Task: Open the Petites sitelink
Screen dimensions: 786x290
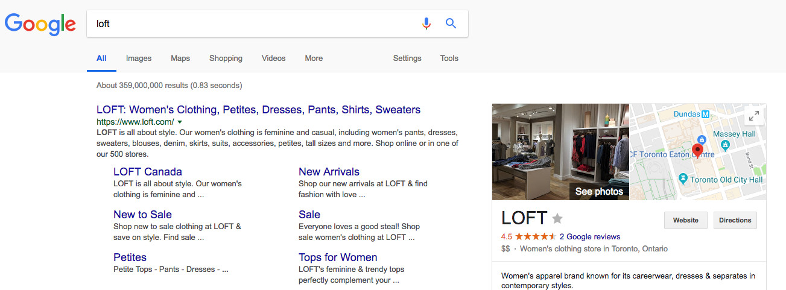Action: point(130,257)
